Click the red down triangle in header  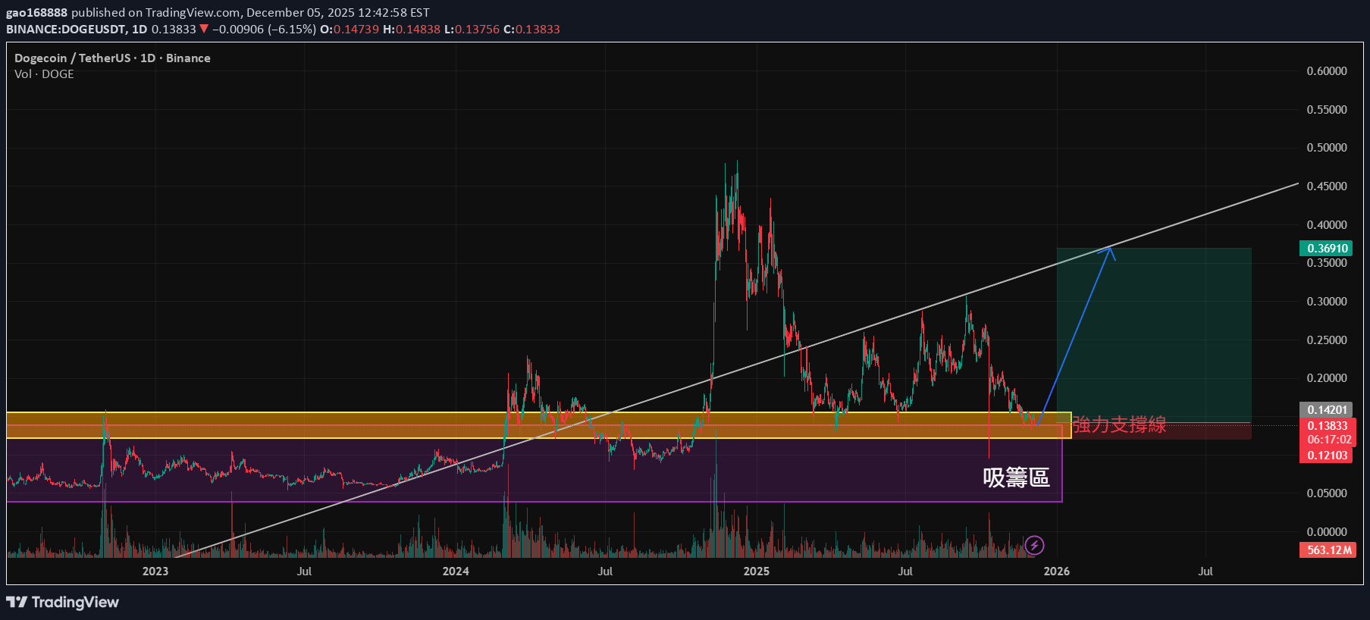[204, 30]
